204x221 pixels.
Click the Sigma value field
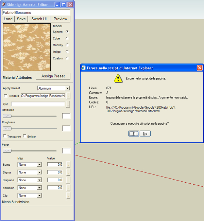[55, 172]
